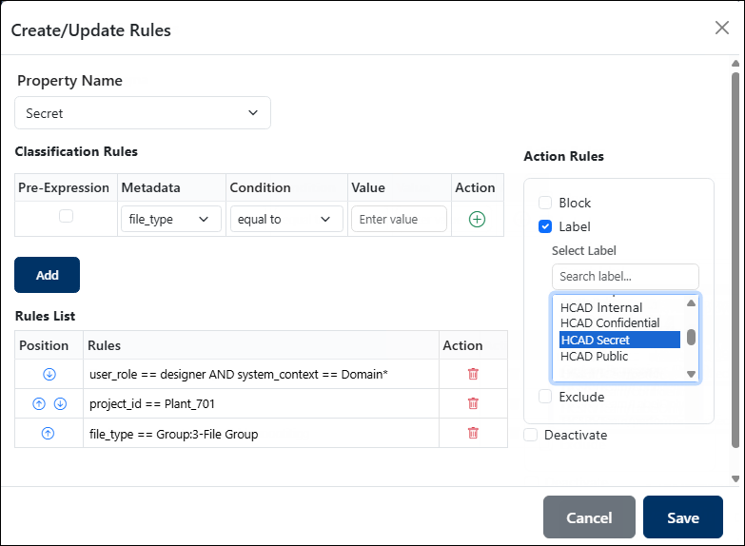The image size is (745, 546).
Task: Close the Create/Update Rules dialog
Action: (722, 28)
